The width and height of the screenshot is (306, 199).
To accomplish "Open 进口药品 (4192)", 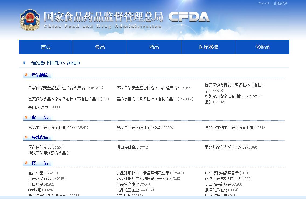I will click(x=41, y=184).
